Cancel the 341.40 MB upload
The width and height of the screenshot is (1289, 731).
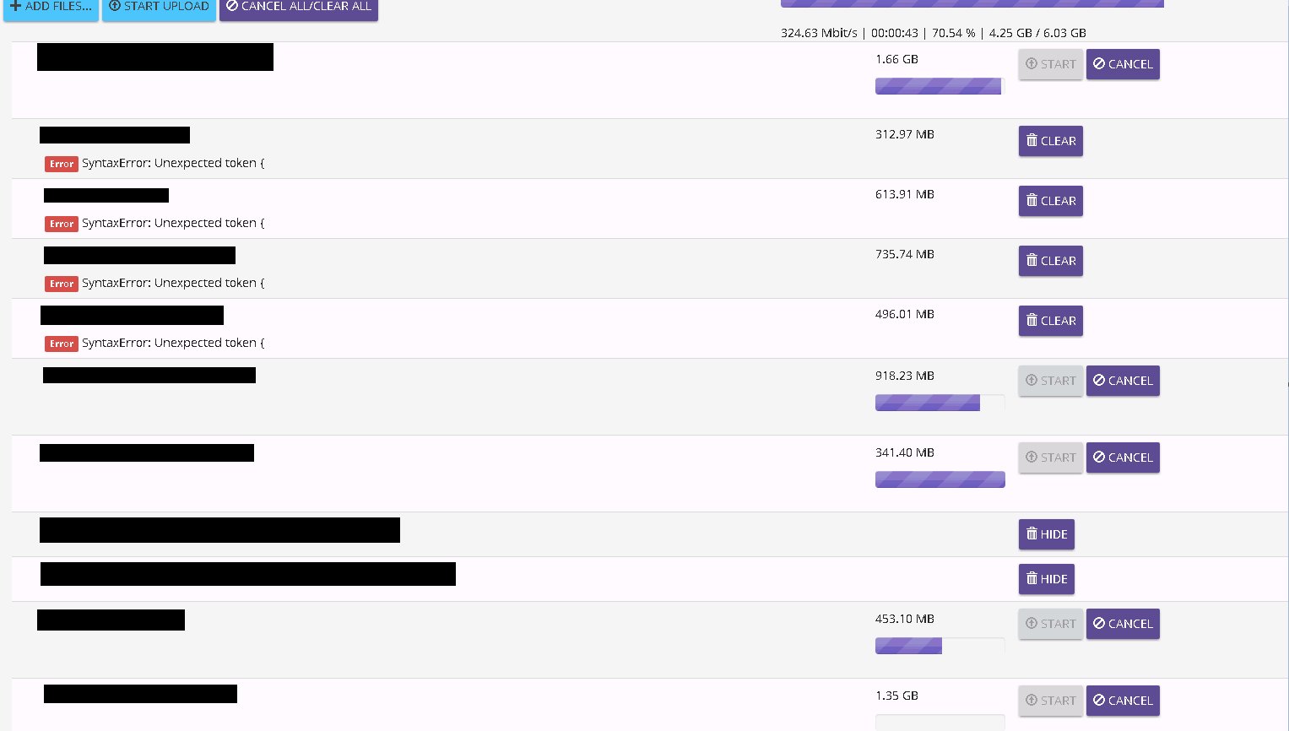[x=1123, y=458]
